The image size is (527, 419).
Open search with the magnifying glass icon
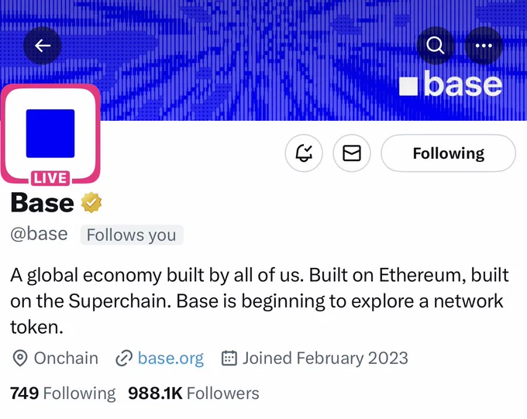coord(436,46)
